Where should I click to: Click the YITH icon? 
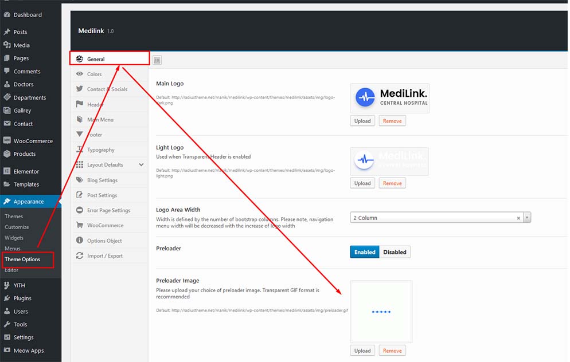pos(7,285)
